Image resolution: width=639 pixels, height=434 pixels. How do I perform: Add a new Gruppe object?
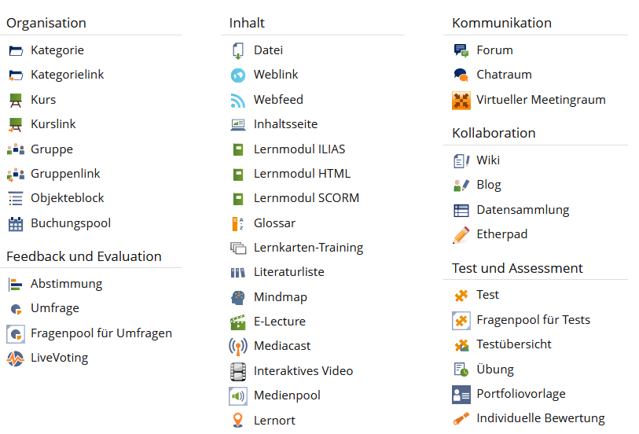click(x=51, y=149)
